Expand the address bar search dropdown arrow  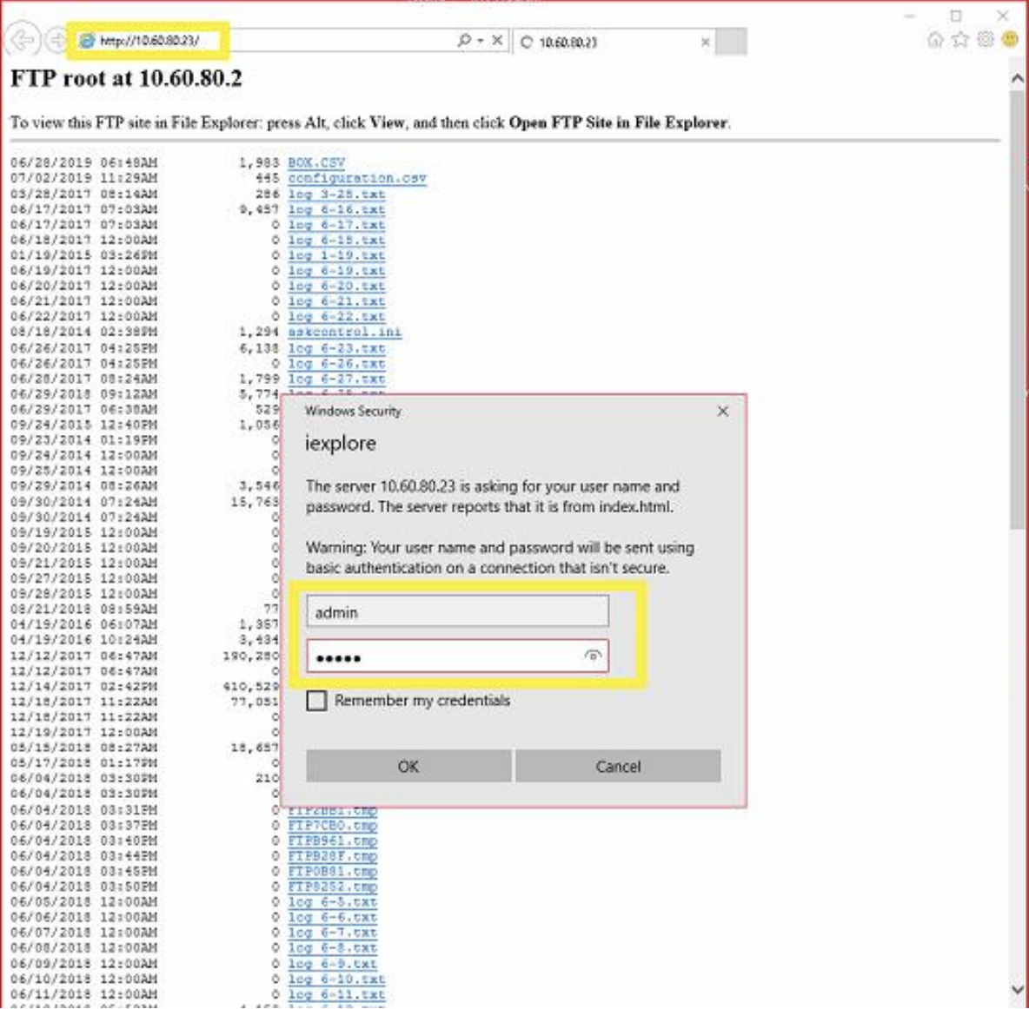click(x=480, y=41)
